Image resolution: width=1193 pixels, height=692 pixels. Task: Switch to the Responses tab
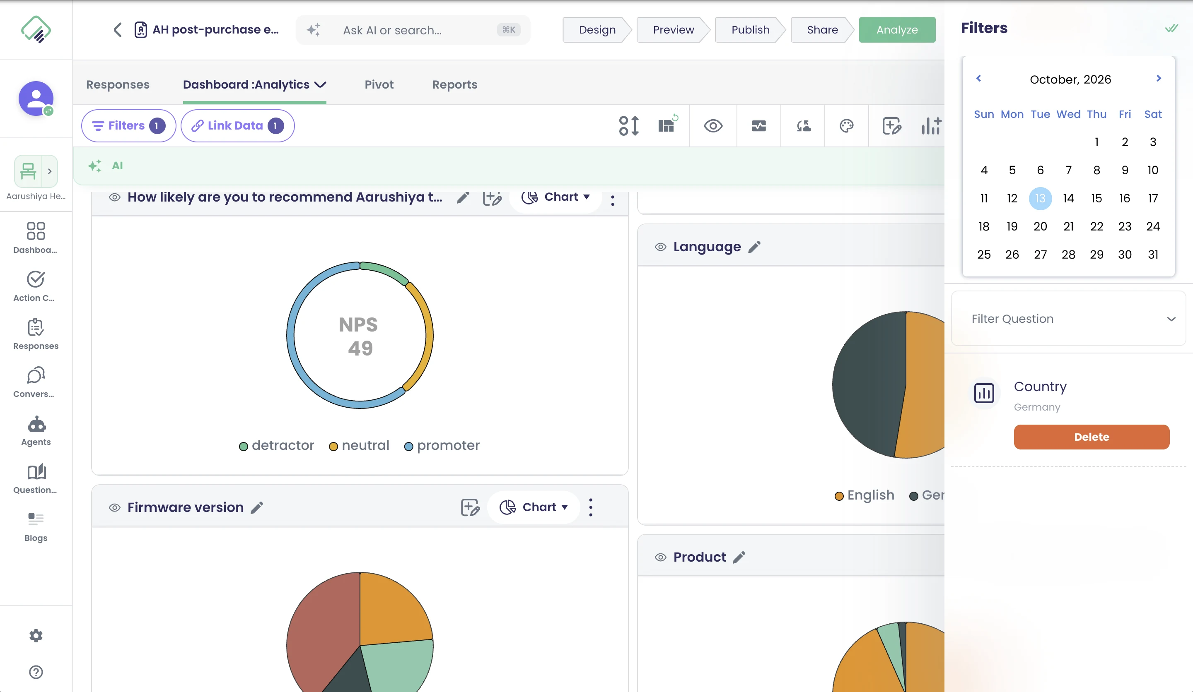(117, 85)
